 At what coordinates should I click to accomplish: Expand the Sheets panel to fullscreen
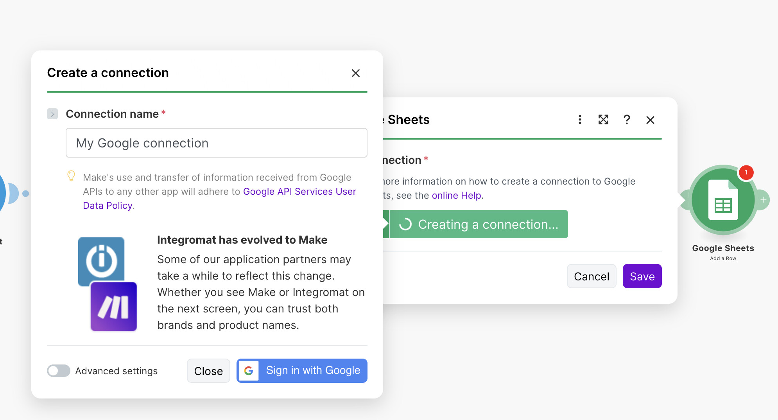pos(603,120)
